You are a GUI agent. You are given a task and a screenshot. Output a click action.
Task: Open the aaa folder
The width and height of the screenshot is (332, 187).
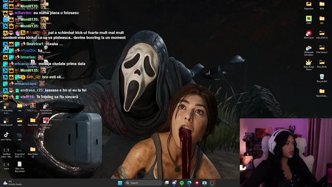point(20,107)
